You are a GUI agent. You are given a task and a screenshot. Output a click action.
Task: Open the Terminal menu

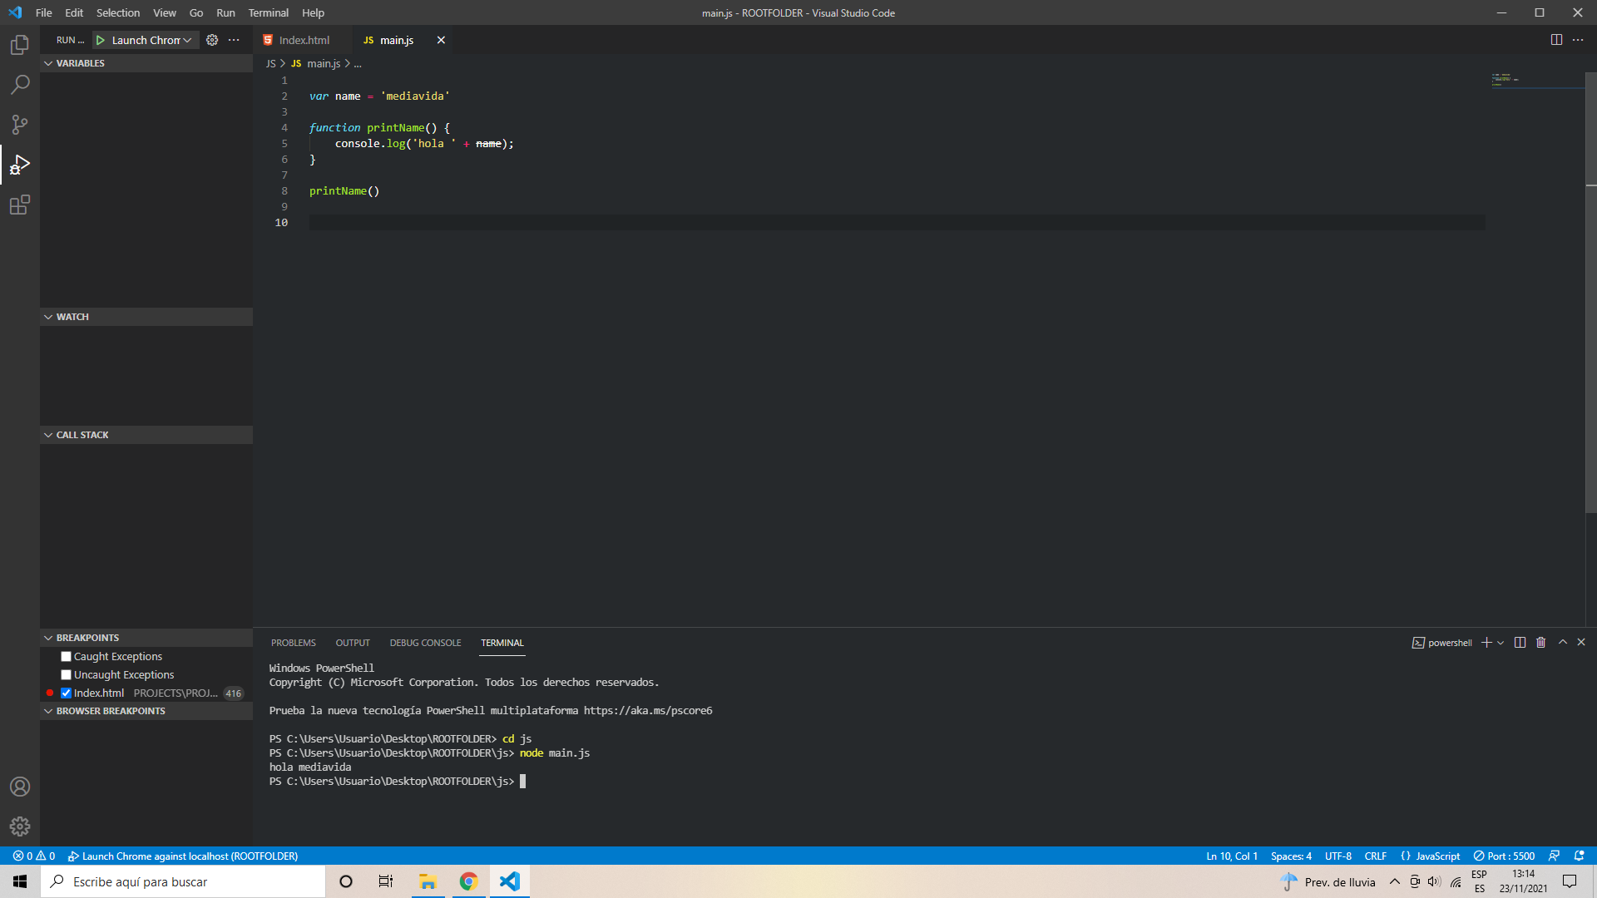pyautogui.click(x=268, y=12)
